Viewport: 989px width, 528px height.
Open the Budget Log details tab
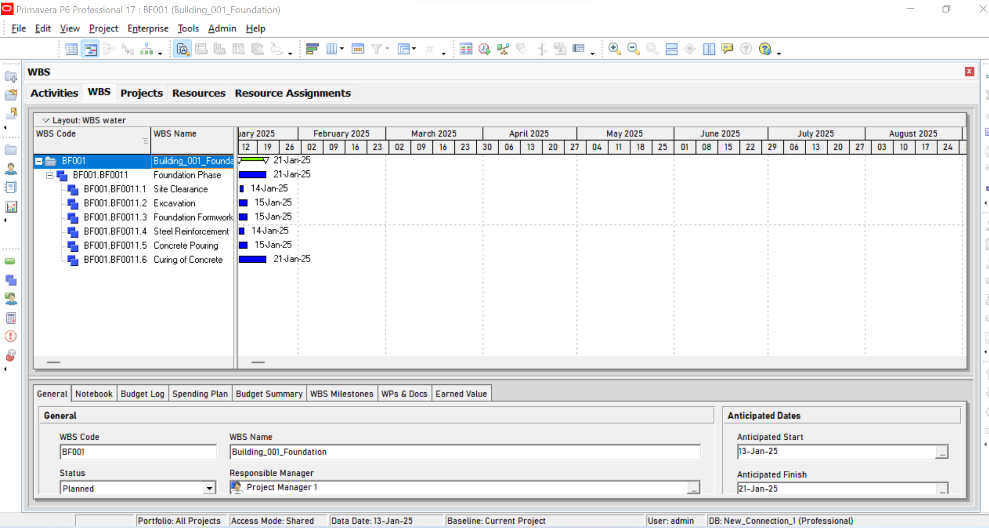click(x=143, y=394)
